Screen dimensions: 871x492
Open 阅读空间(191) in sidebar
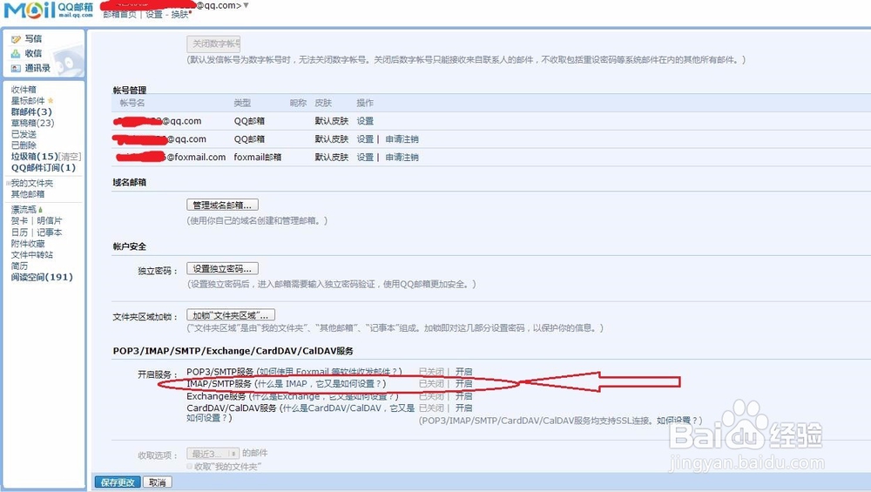[x=42, y=277]
